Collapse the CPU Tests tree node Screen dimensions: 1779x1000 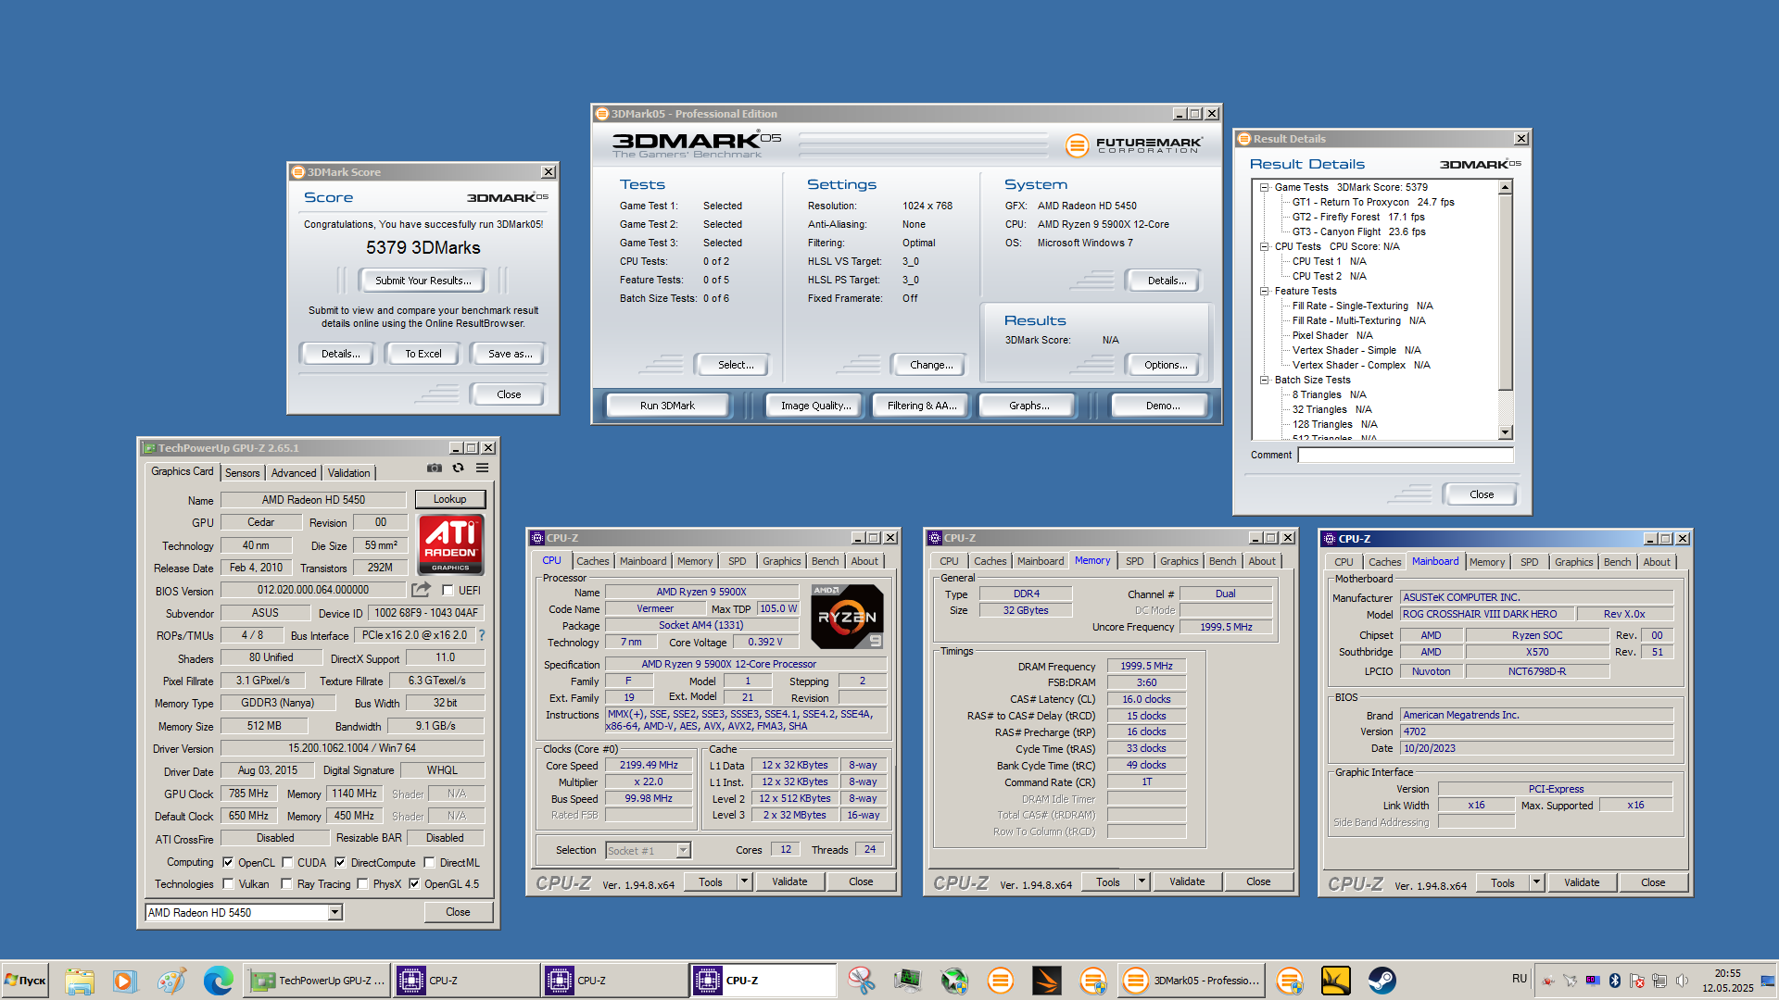[x=1264, y=246]
